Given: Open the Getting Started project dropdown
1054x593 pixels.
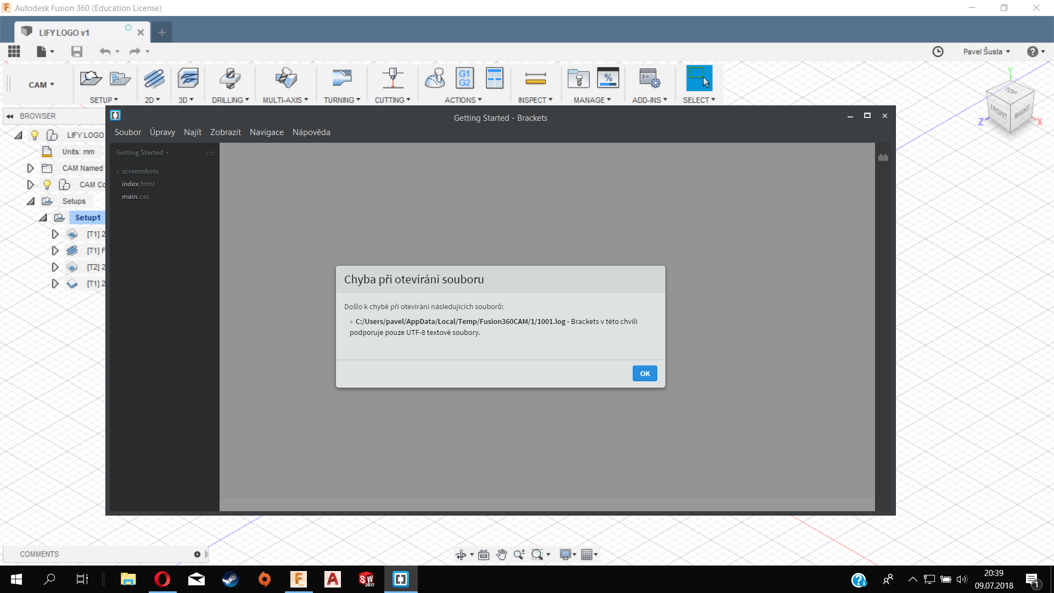Looking at the screenshot, I should (142, 153).
